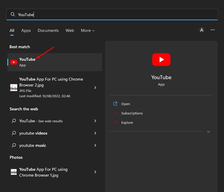
Task: Click the Open external-link icon
Action: pos(115,104)
